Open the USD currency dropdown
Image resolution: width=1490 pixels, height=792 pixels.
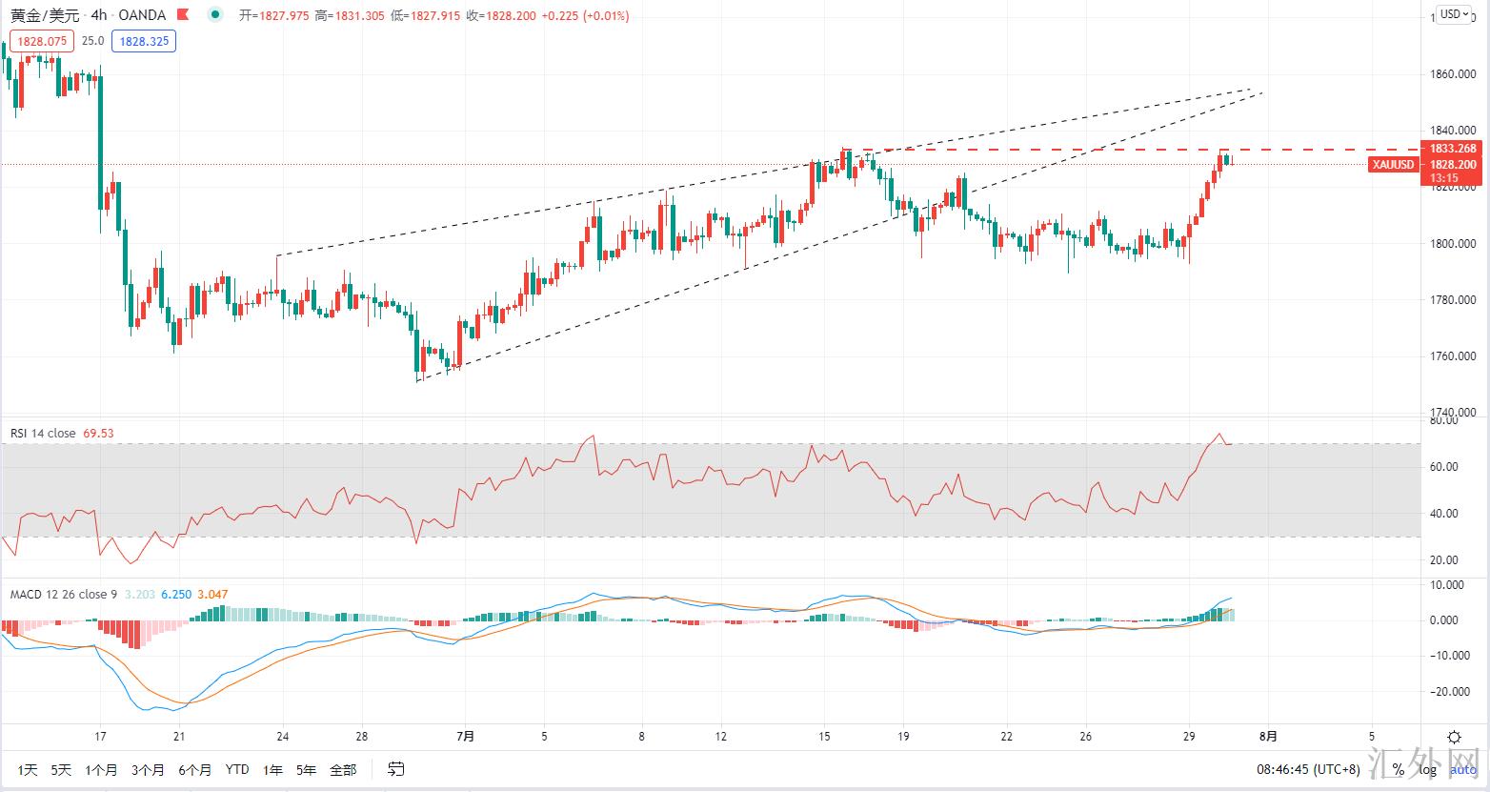pos(1455,14)
